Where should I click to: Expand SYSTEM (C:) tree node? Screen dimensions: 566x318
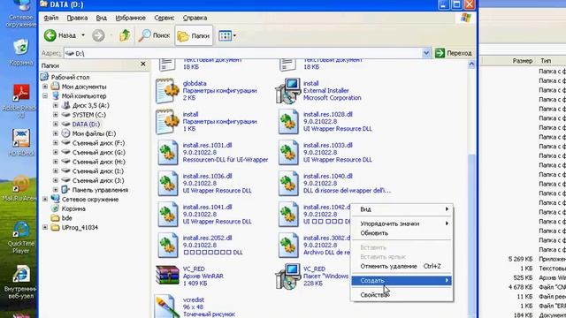pyautogui.click(x=56, y=115)
